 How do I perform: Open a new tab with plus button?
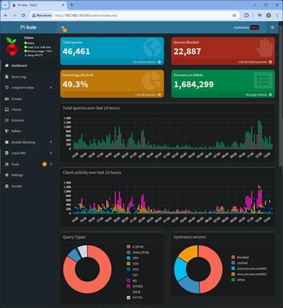pyautogui.click(x=71, y=5)
